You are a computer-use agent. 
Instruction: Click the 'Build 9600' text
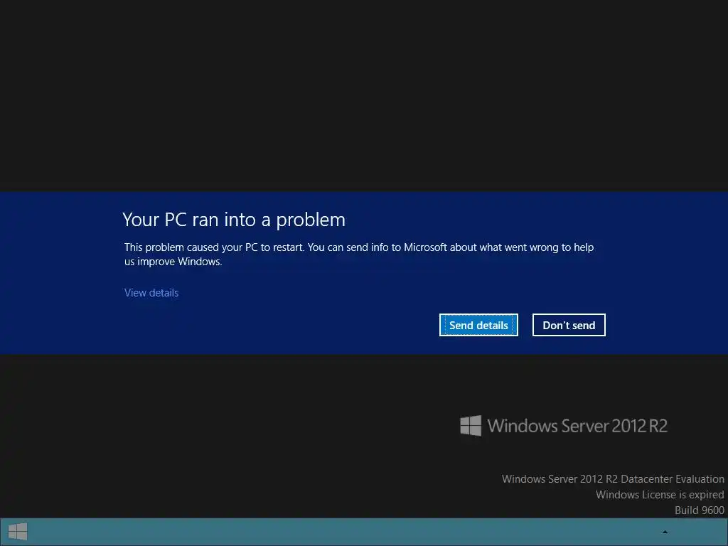(700, 510)
